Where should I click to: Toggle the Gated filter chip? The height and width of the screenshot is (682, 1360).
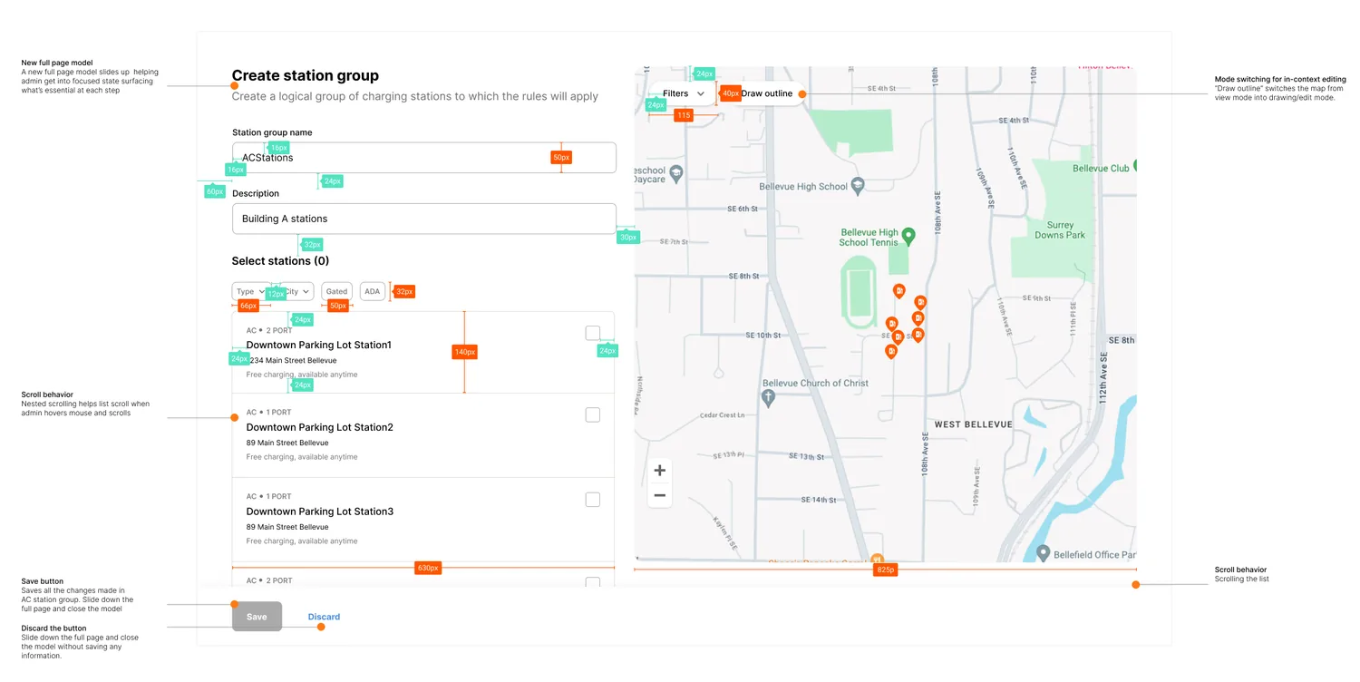[337, 291]
